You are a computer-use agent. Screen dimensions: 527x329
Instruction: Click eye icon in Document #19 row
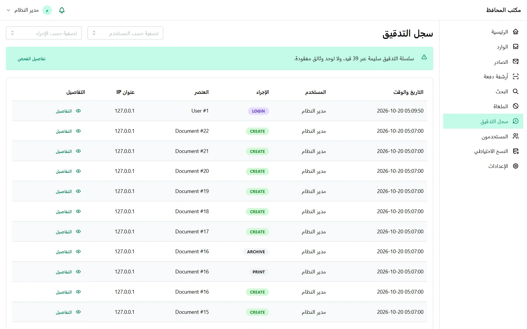coord(78,191)
